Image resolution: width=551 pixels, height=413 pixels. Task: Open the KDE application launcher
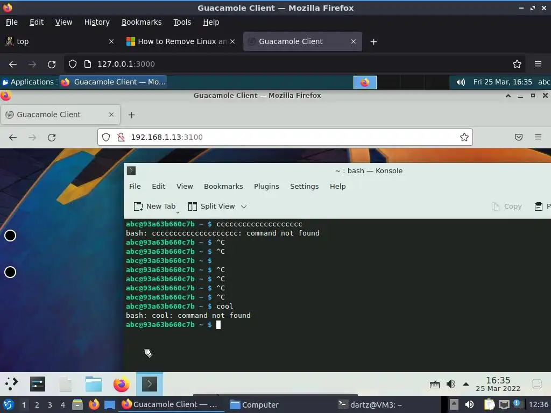[x=12, y=383]
